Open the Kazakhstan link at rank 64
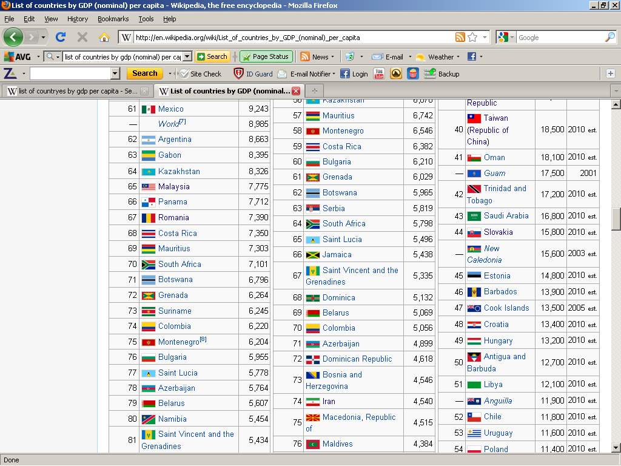 [x=179, y=171]
